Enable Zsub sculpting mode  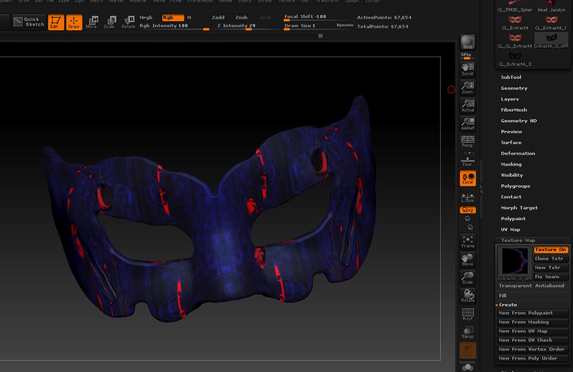[241, 17]
